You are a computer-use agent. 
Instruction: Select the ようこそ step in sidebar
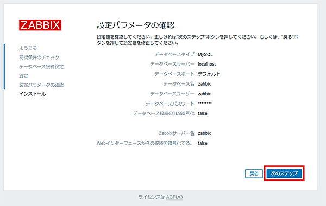click(x=28, y=48)
